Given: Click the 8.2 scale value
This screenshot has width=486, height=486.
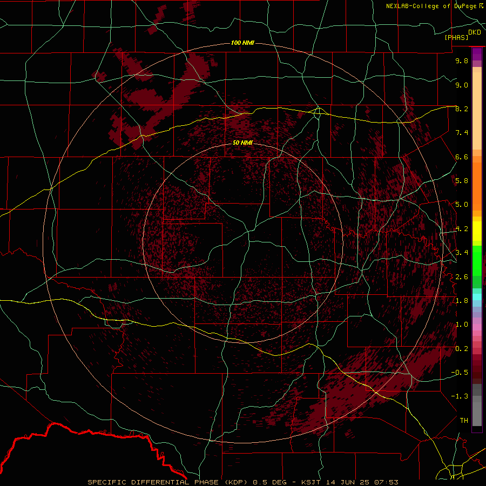Looking at the screenshot, I should [462, 109].
